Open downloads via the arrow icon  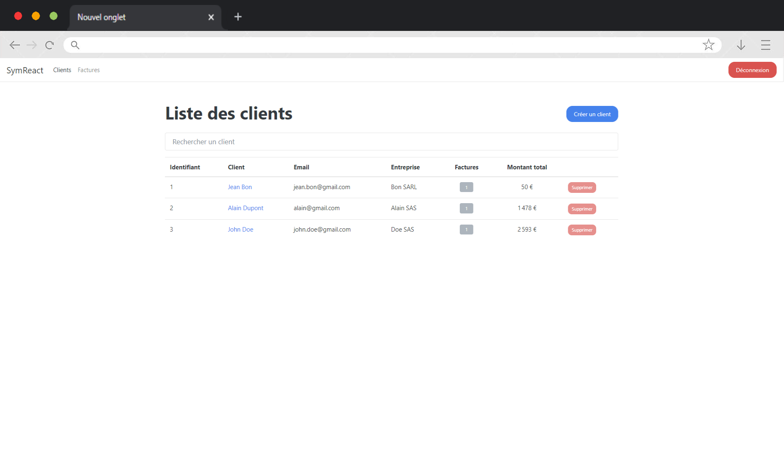point(741,45)
